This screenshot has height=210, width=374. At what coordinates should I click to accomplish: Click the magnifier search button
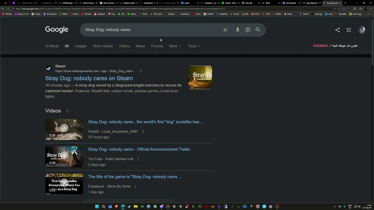[x=258, y=30]
